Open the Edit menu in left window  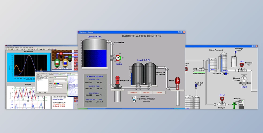click(9, 47)
